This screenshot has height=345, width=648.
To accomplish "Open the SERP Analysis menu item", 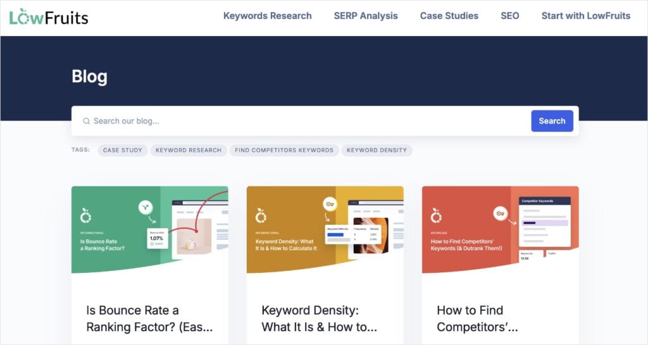I will tap(366, 16).
